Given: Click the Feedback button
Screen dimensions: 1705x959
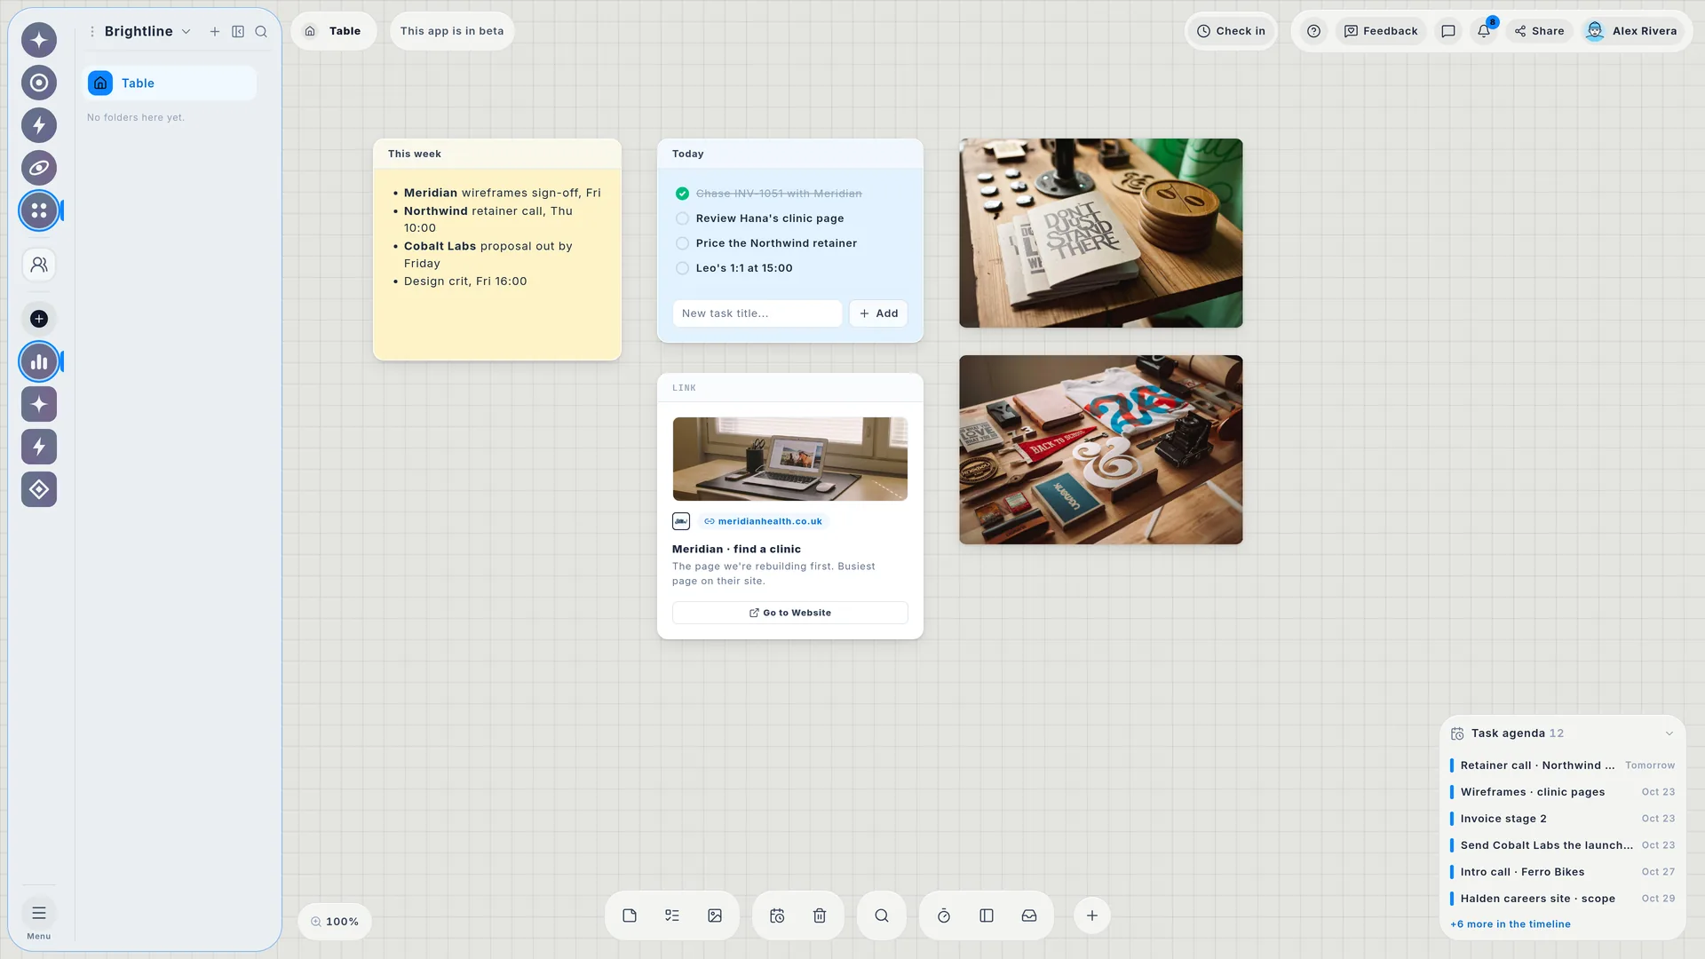Looking at the screenshot, I should [x=1381, y=31].
